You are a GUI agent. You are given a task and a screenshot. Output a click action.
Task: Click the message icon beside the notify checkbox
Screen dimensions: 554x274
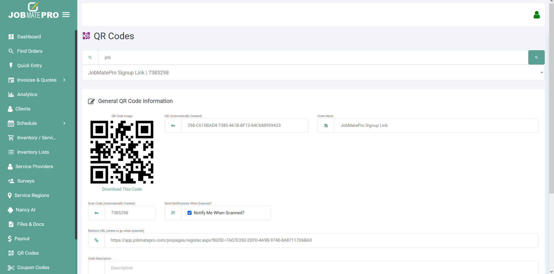pos(173,213)
